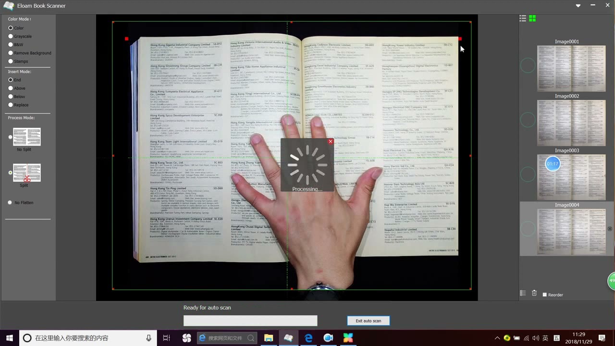Set insert mode to End
Screen dimensions: 615x346
tap(11, 80)
